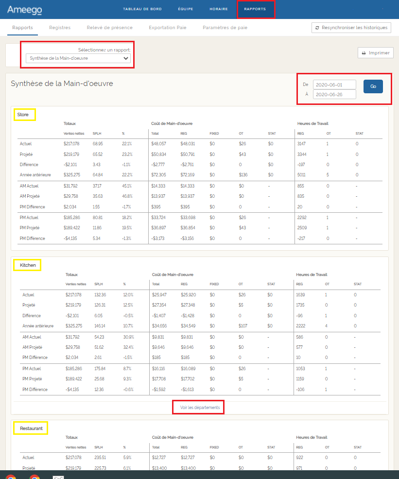Click the À end date field
399x479 pixels.
[334, 95]
